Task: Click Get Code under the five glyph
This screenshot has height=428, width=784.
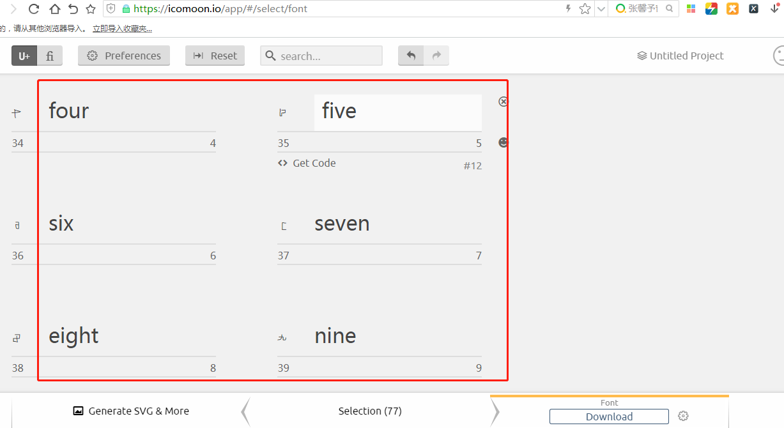Action: point(307,163)
